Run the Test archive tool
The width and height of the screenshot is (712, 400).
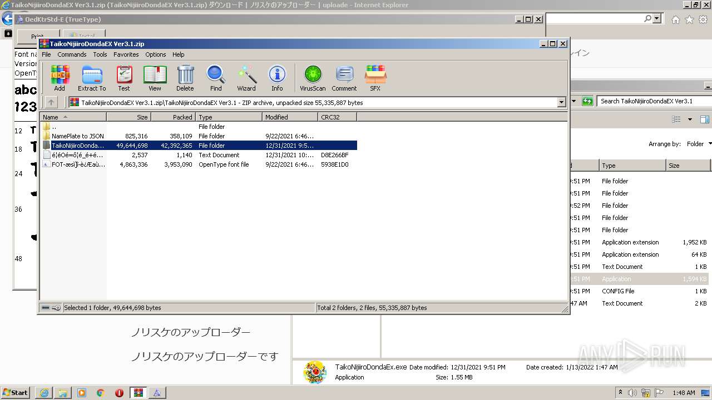[x=124, y=78]
